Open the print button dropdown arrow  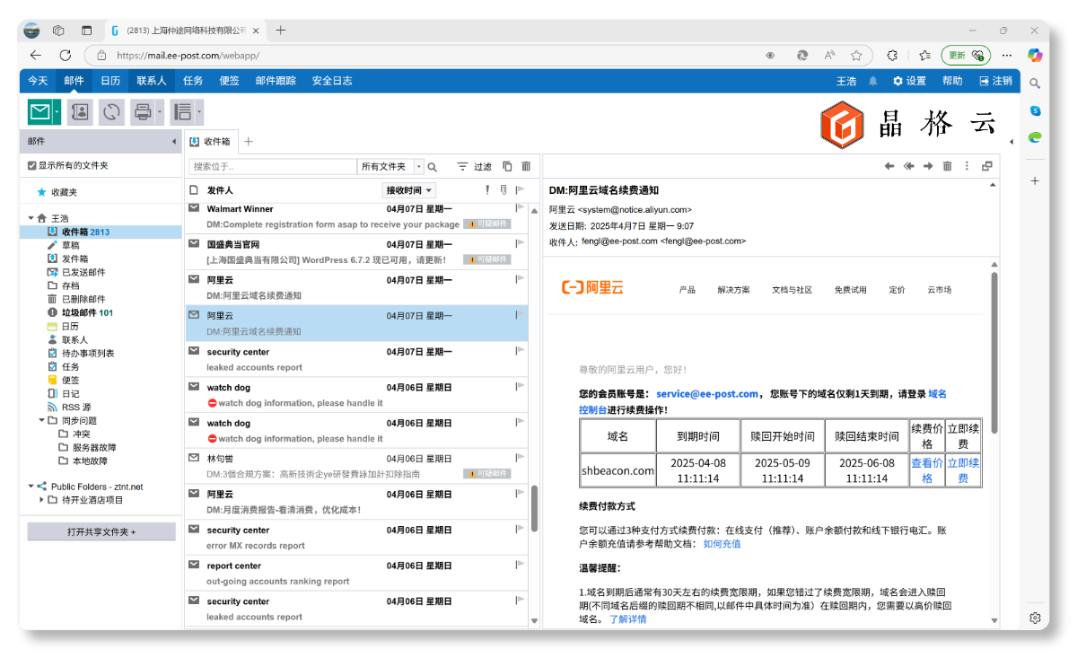click(160, 112)
